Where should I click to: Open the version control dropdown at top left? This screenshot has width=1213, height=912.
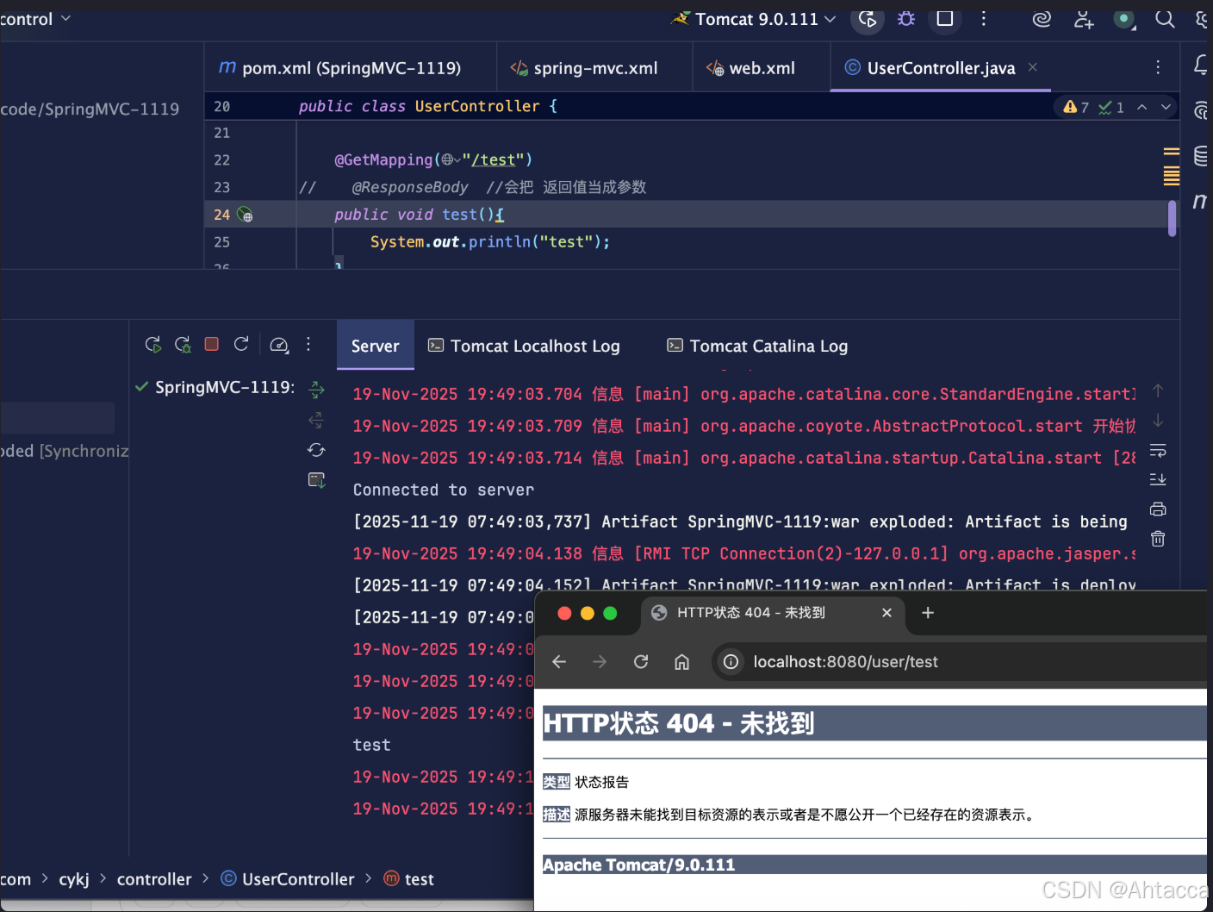[x=34, y=19]
